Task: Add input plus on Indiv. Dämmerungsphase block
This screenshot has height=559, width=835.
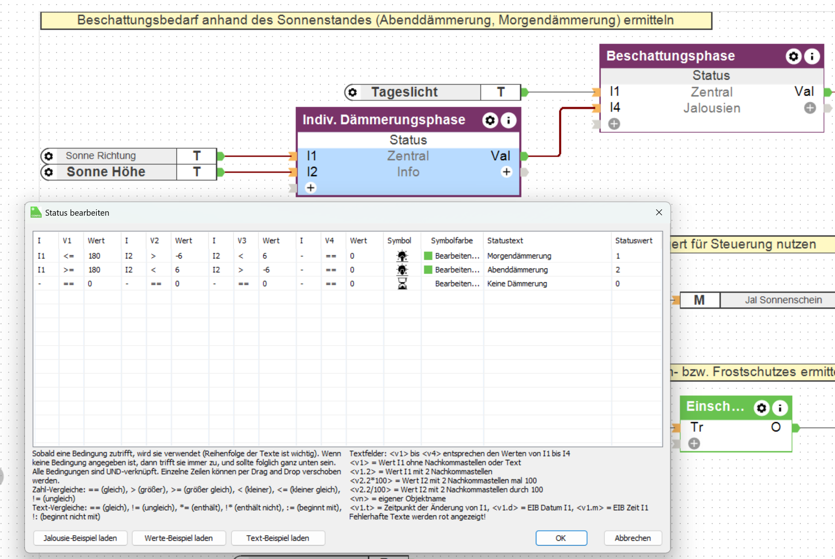Action: coord(311,188)
